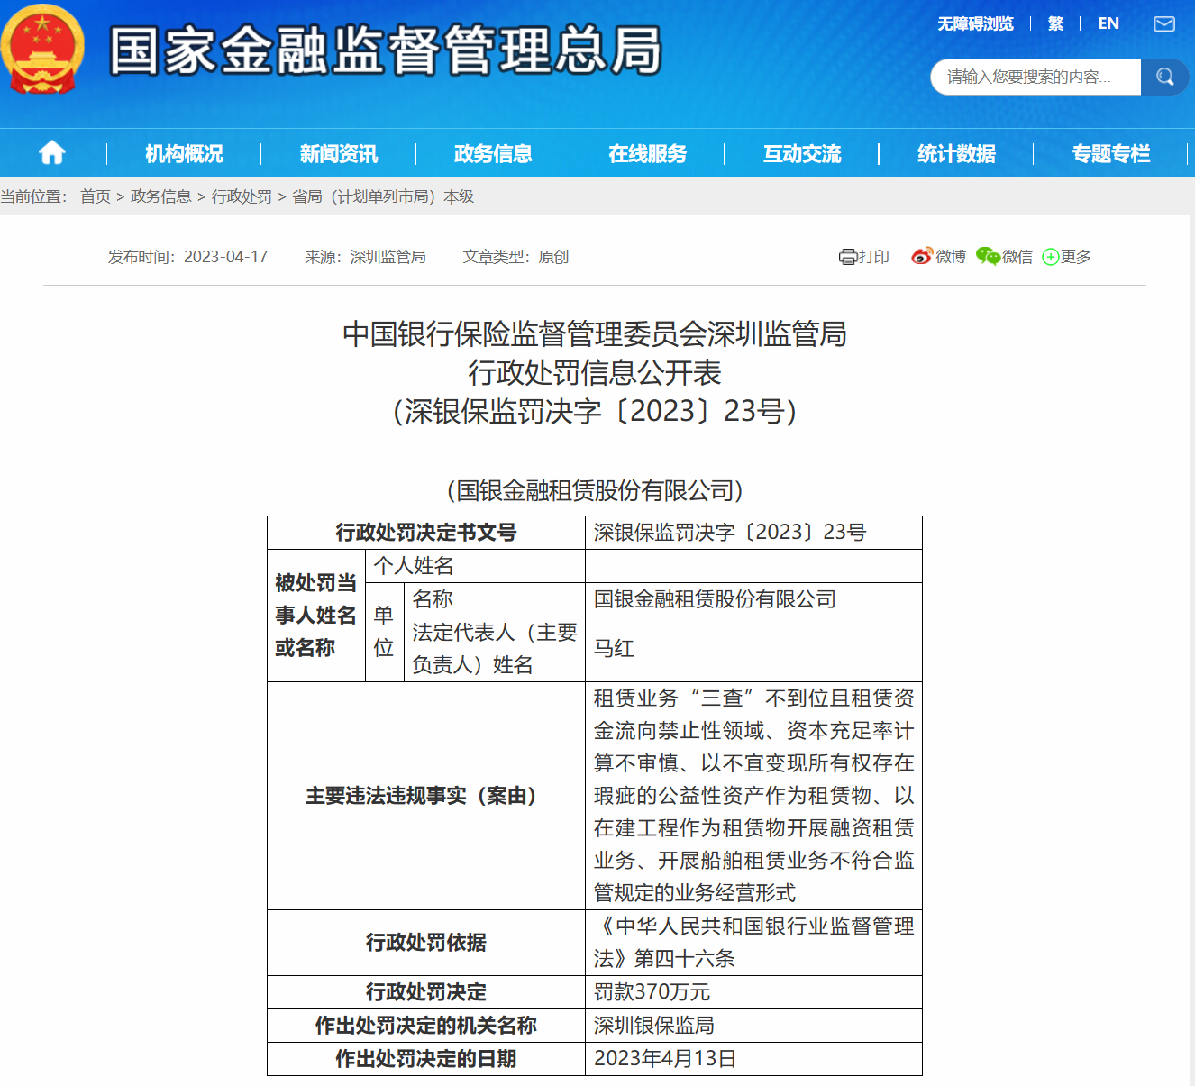
Task: Click source text 深圳监管局
Action: [x=388, y=257]
